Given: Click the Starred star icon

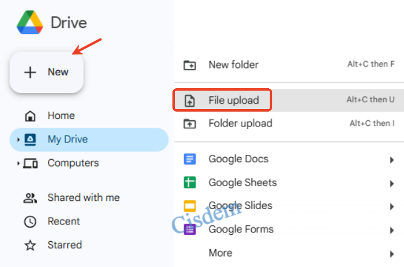Looking at the screenshot, I should coord(30,245).
